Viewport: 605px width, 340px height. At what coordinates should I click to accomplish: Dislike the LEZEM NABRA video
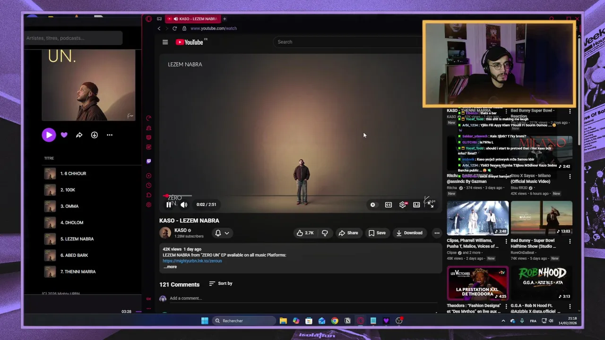[x=325, y=233]
